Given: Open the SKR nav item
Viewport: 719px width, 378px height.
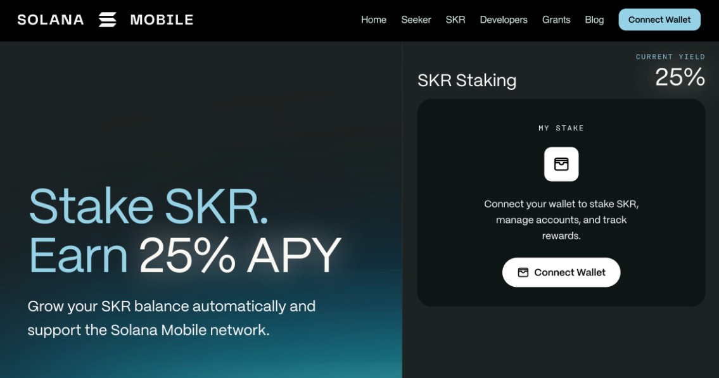Looking at the screenshot, I should [456, 20].
